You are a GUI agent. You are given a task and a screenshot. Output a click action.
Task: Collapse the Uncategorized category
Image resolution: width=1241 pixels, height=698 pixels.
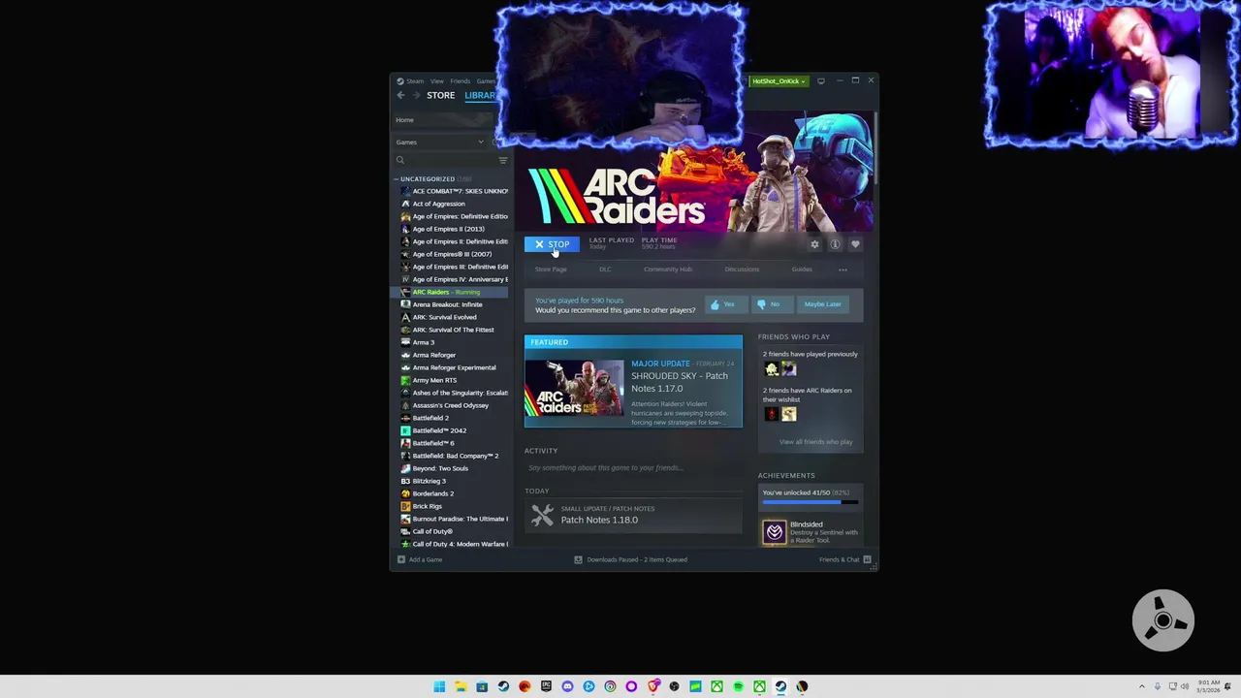click(396, 179)
